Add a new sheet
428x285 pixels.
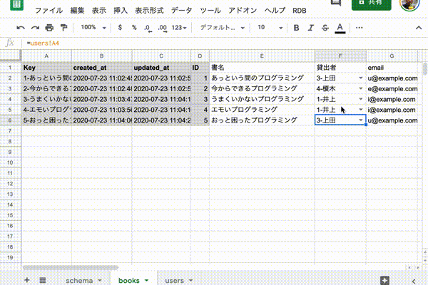pyautogui.click(x=27, y=280)
